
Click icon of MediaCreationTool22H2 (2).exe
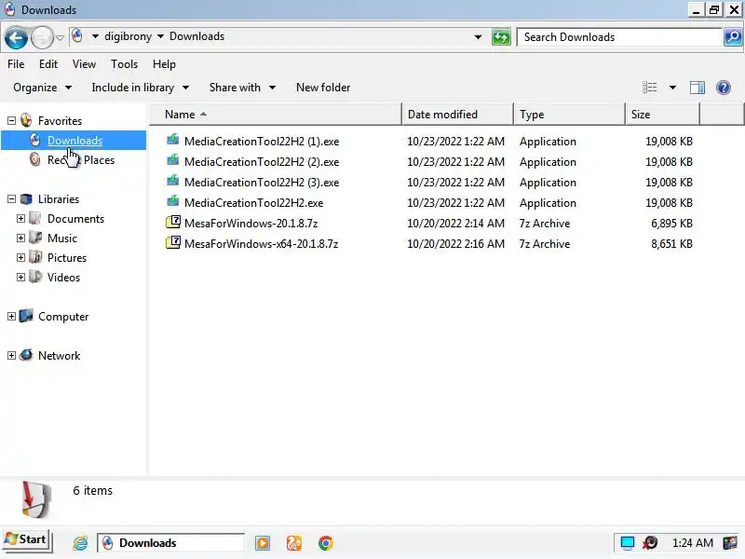pos(173,161)
